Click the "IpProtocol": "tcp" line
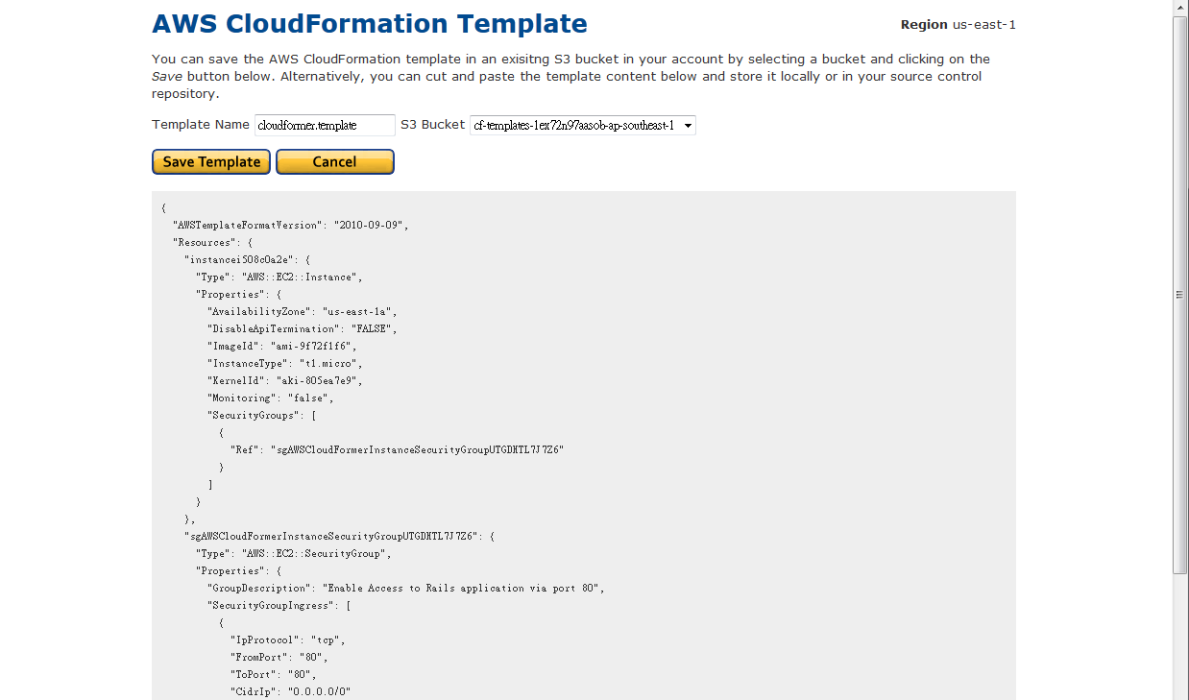Screen dimensions: 1189x700 (x=288, y=640)
